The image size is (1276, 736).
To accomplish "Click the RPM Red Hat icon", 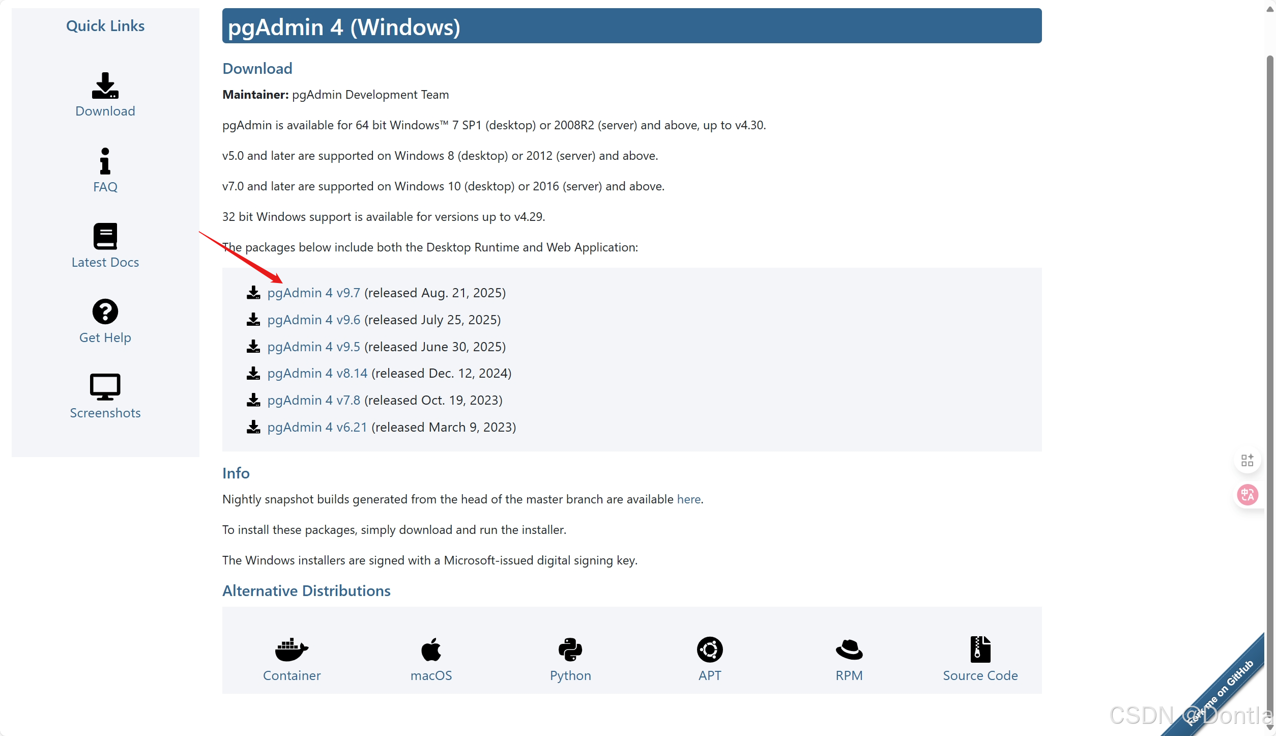I will click(850, 649).
